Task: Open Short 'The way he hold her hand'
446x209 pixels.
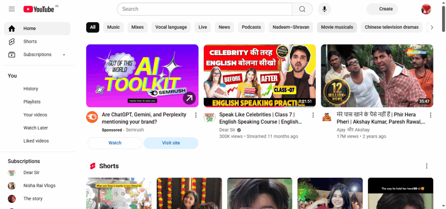Action: (401, 193)
